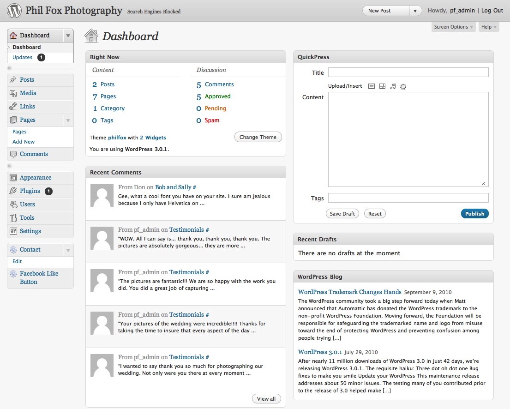This screenshot has height=409, width=510.
Task: Open the Users menu
Action: 27,204
